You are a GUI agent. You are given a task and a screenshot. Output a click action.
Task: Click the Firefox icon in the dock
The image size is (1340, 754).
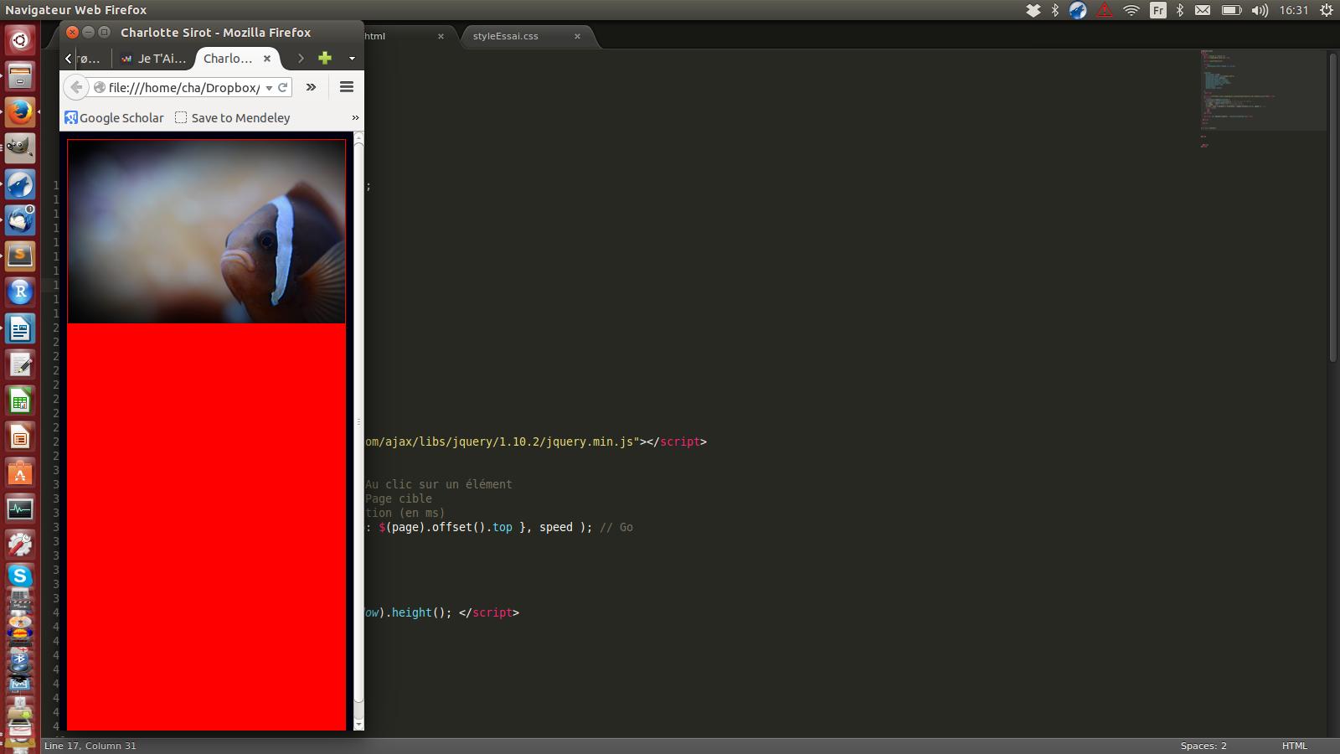click(20, 112)
